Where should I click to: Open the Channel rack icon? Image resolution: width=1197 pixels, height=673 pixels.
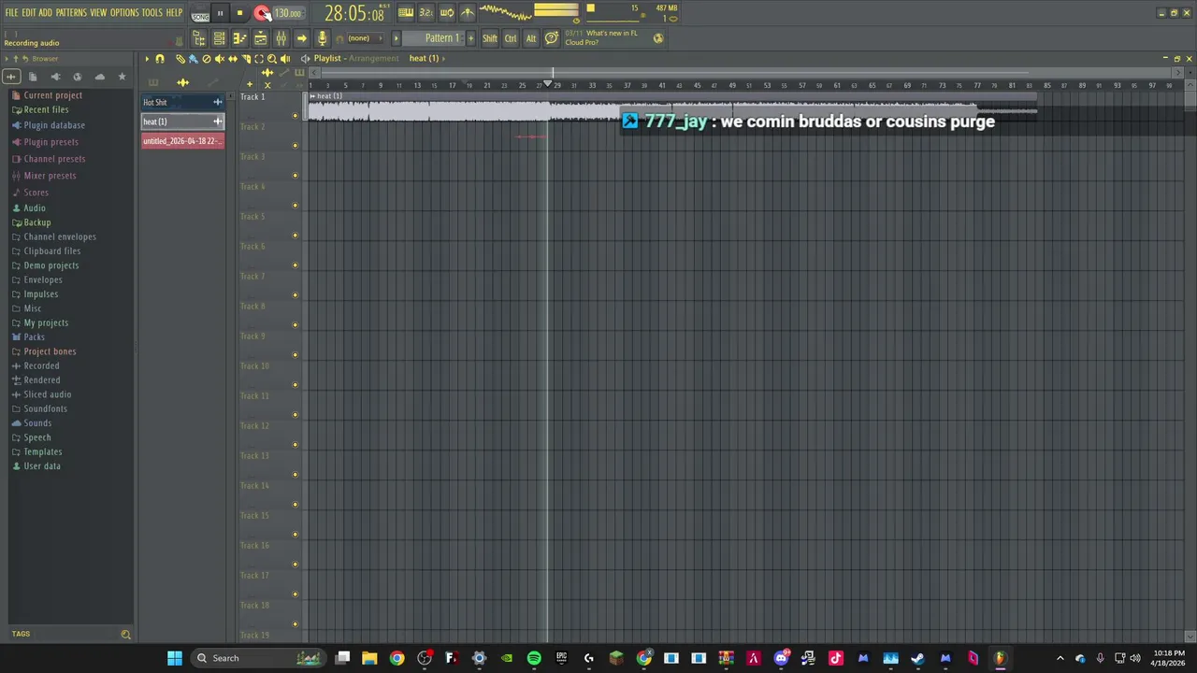[x=219, y=38]
